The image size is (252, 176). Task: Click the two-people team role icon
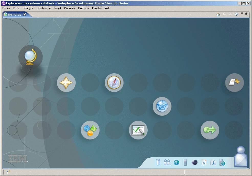[167, 162]
